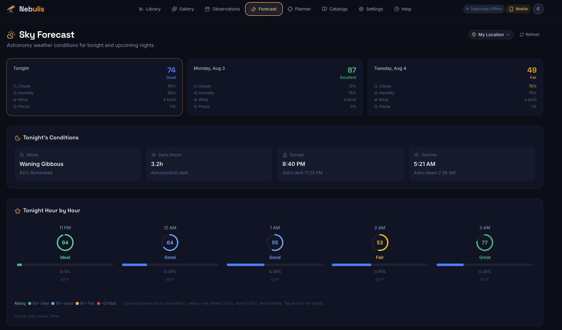Open the Library tab
This screenshot has width=562, height=330.
150,9
